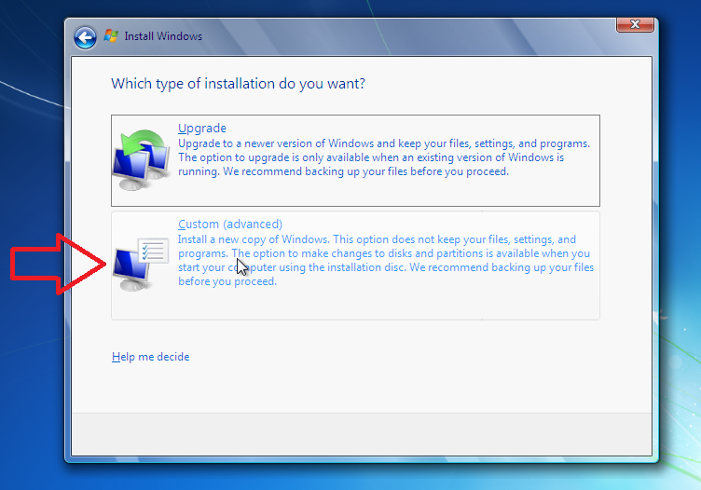Click the Upgrade option description paragraph
The width and height of the screenshot is (701, 490).
pyautogui.click(x=384, y=157)
